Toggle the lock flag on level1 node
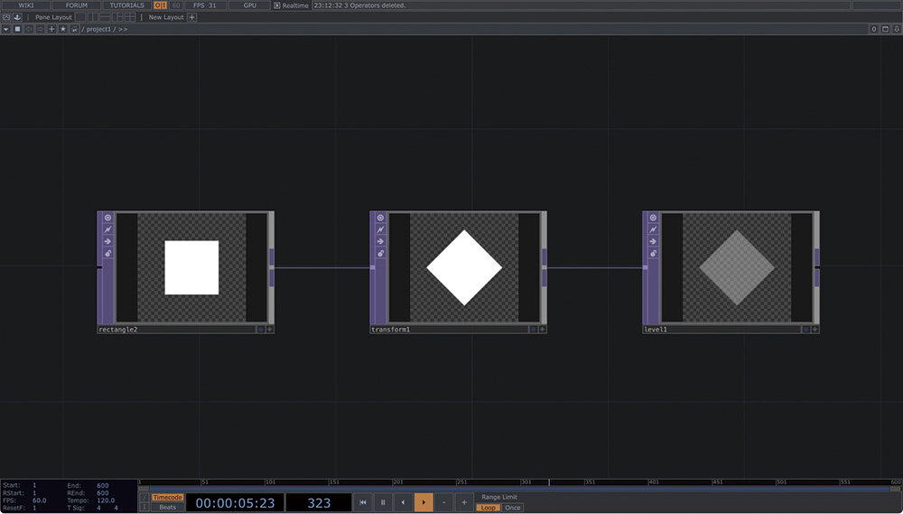Image resolution: width=903 pixels, height=514 pixels. (x=653, y=254)
